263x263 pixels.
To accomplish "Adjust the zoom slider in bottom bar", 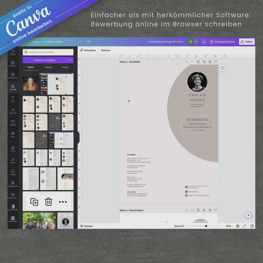I will 205,226.
